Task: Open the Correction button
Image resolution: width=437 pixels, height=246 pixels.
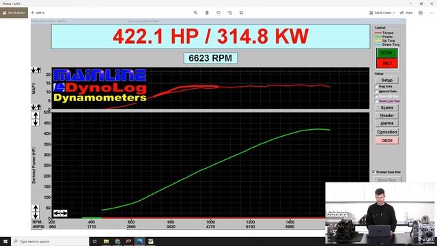Action: (387, 132)
